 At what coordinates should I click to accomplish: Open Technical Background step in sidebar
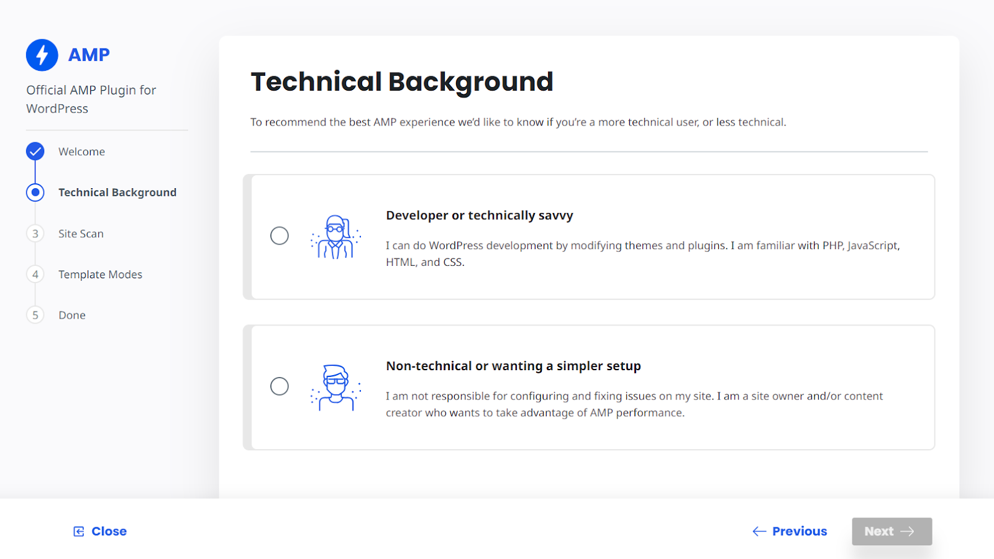(117, 193)
